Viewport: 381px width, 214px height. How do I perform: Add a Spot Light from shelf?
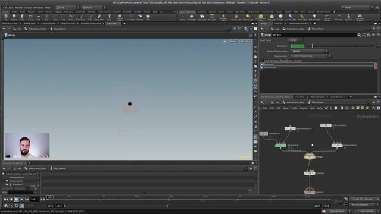click(x=202, y=17)
